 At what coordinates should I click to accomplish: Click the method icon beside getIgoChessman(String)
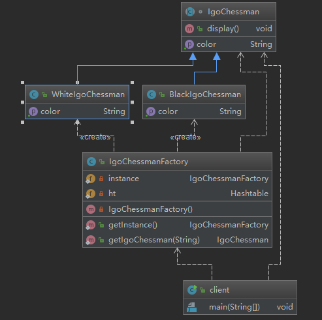91,240
